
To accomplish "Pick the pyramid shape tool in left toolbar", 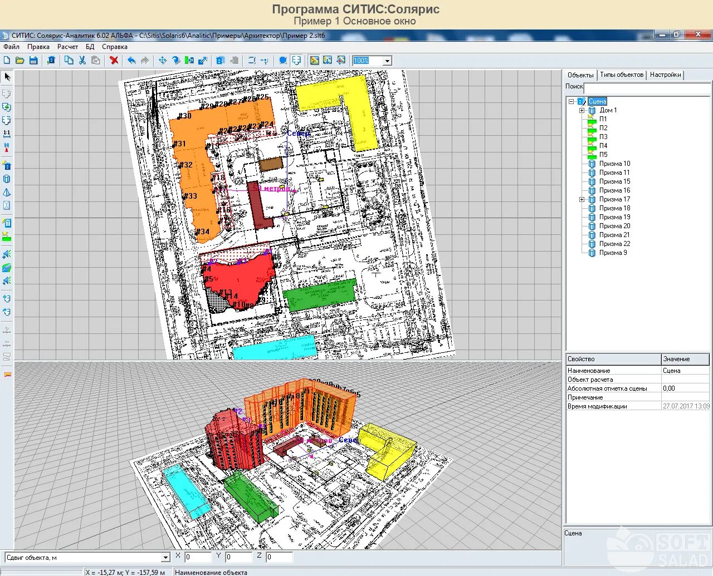I will point(7,193).
